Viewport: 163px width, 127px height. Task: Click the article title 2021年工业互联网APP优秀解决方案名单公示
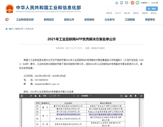[x=81, y=39]
